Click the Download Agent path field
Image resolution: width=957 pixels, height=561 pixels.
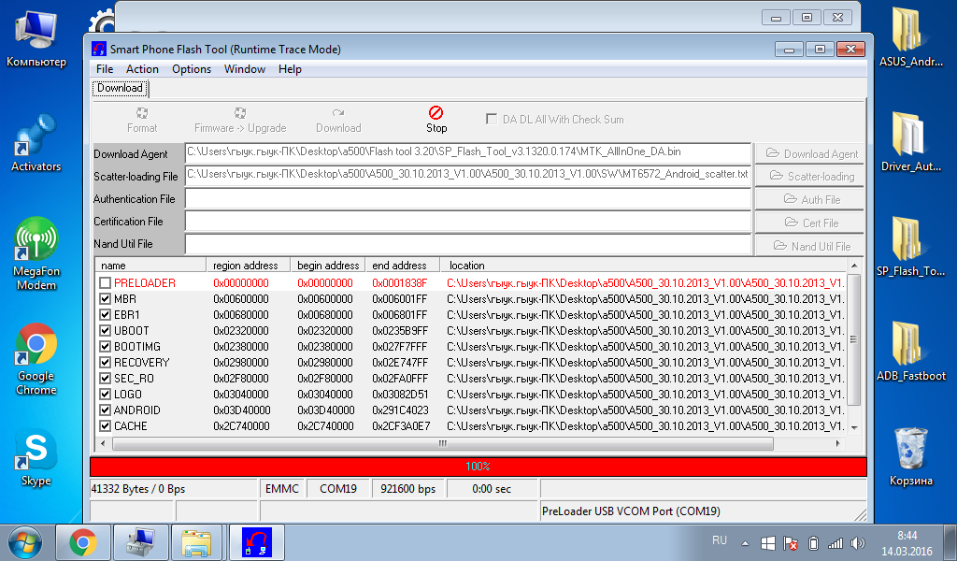(x=468, y=153)
